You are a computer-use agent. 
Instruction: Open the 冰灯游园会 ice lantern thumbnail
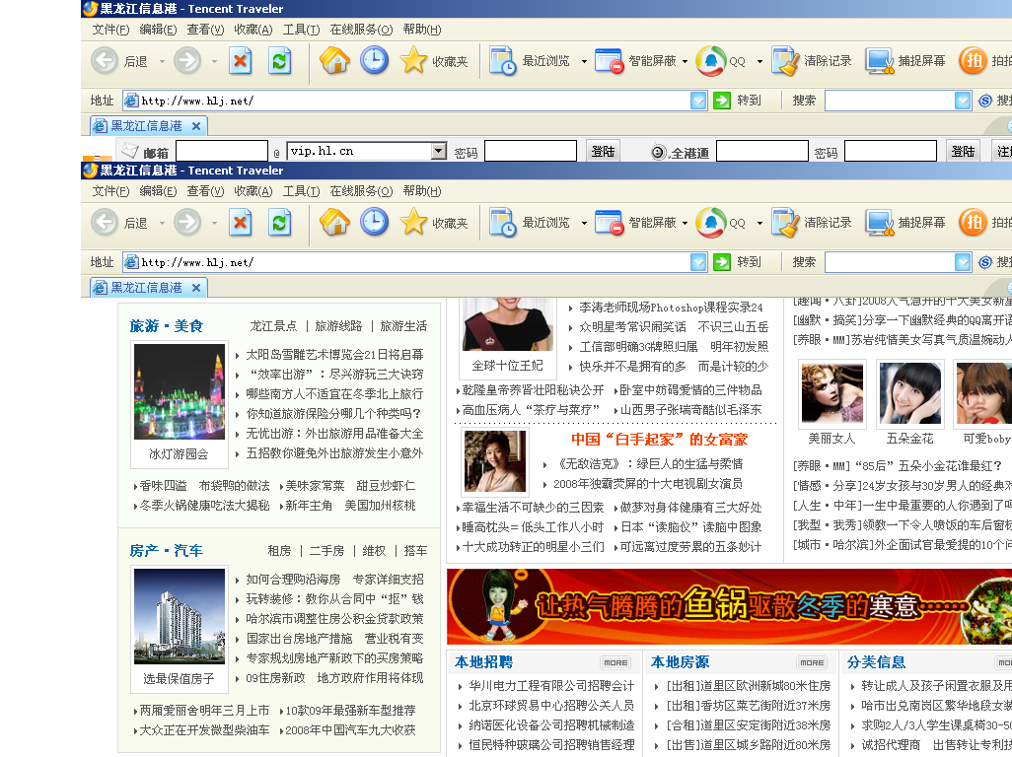tap(180, 391)
